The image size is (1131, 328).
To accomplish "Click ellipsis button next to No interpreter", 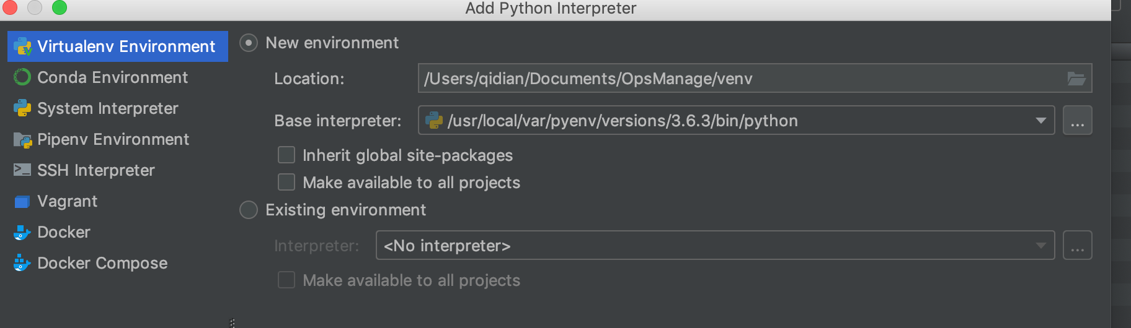I will point(1077,246).
